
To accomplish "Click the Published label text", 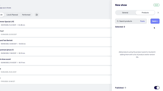I will coord(119,88).
